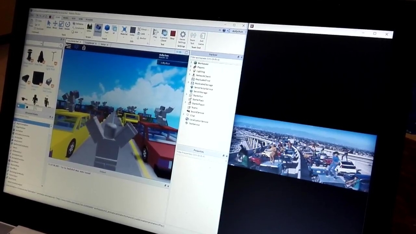Expand the NetworkClient node

190,75
